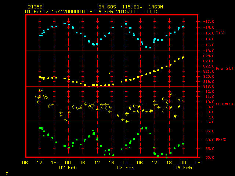The image size is (235, 176).
Task: Click the end time 04 Feb 2015/000000UTC
Action: [x=126, y=12]
